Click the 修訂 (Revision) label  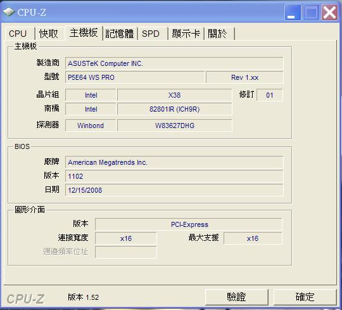[247, 94]
